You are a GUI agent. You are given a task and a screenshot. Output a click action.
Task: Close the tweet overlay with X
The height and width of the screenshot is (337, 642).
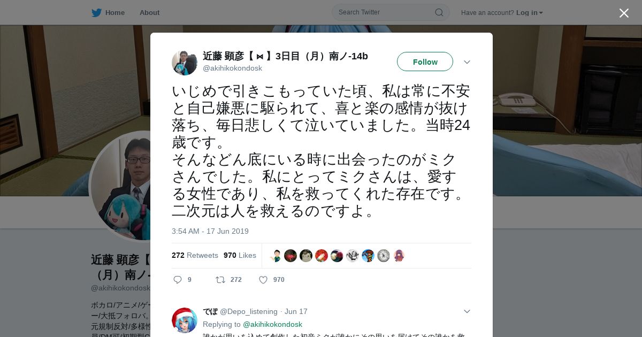624,13
